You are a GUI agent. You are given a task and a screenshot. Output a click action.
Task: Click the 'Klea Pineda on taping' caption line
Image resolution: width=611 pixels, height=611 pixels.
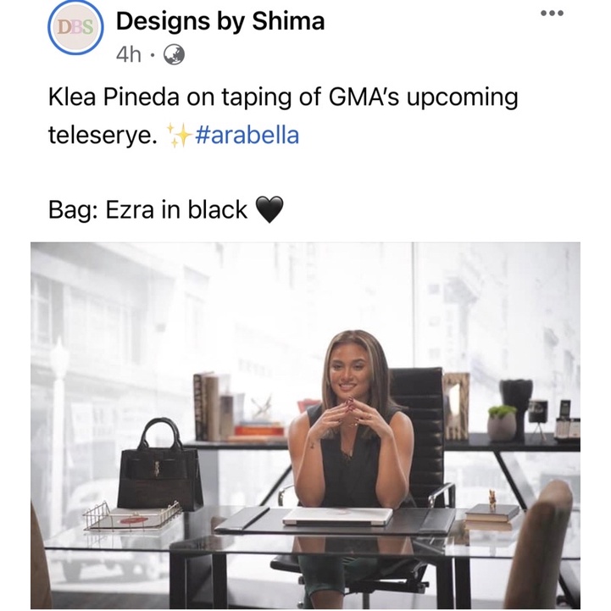point(283,97)
